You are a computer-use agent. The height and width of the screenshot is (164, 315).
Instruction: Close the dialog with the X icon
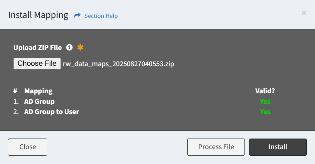[x=304, y=13]
